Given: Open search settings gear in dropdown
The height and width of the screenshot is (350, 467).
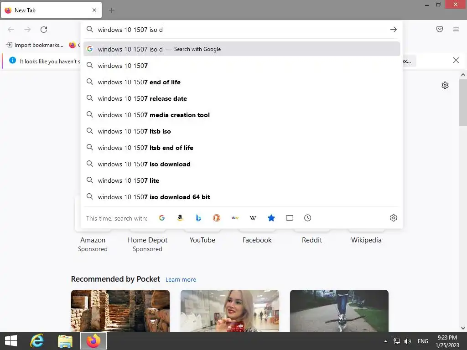Looking at the screenshot, I should tap(394, 218).
